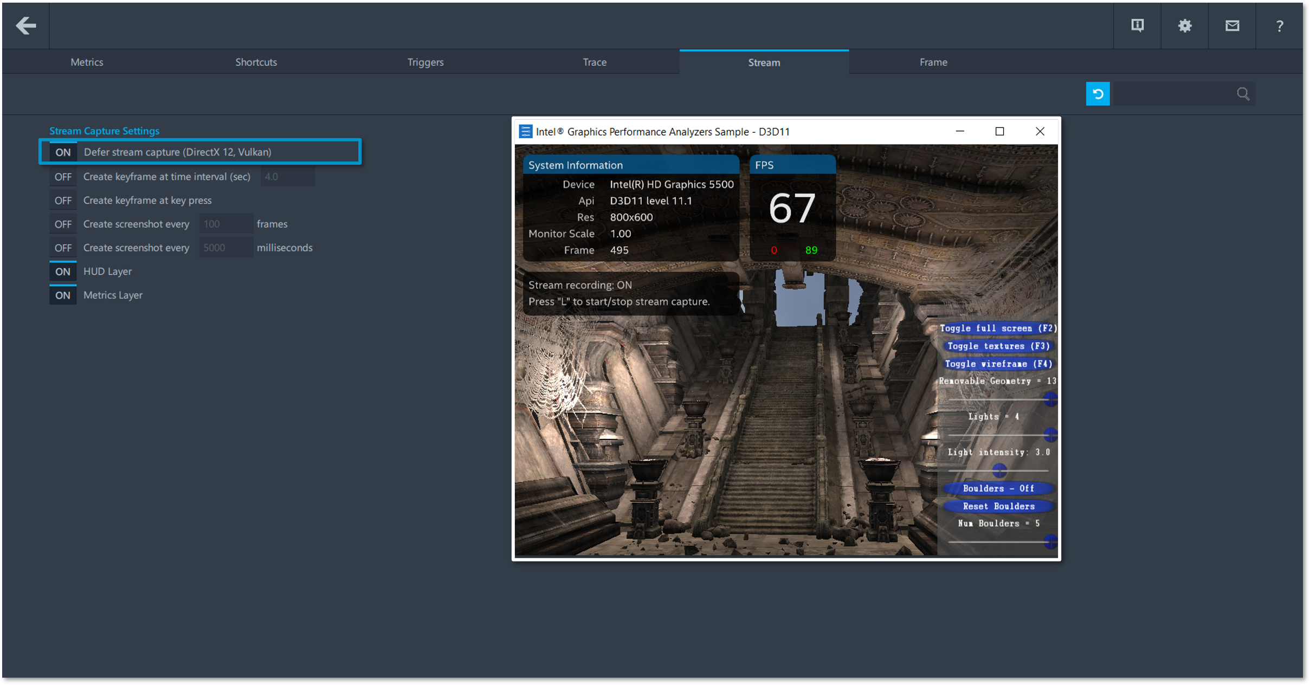This screenshot has width=1310, height=685.
Task: Open the help question mark icon
Action: [x=1279, y=26]
